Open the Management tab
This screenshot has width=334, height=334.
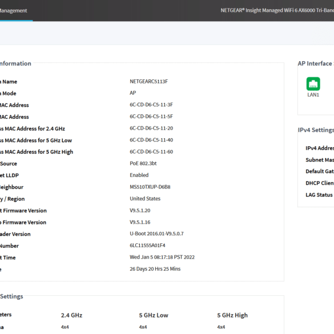click(13, 11)
